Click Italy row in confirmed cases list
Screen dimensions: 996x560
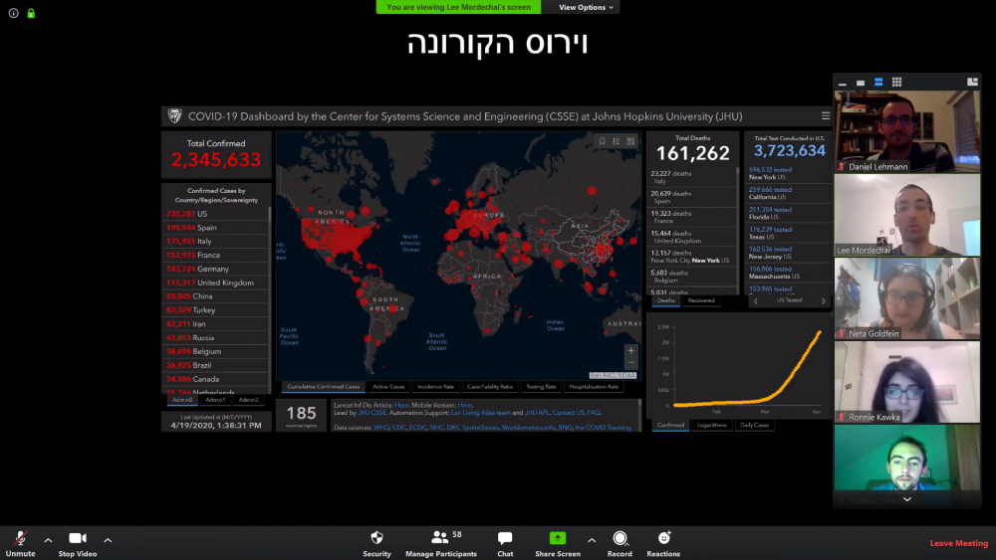[216, 241]
